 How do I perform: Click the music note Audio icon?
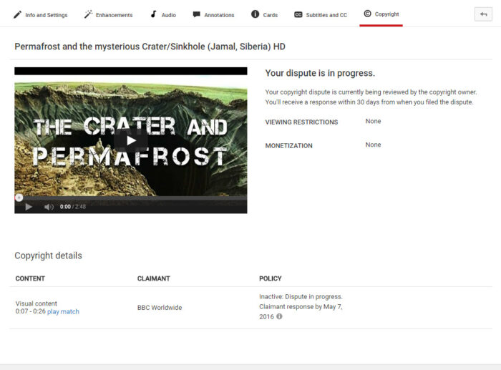[x=153, y=14]
